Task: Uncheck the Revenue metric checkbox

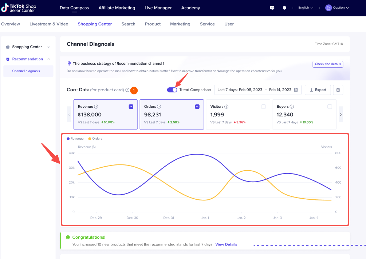Action: [131, 107]
